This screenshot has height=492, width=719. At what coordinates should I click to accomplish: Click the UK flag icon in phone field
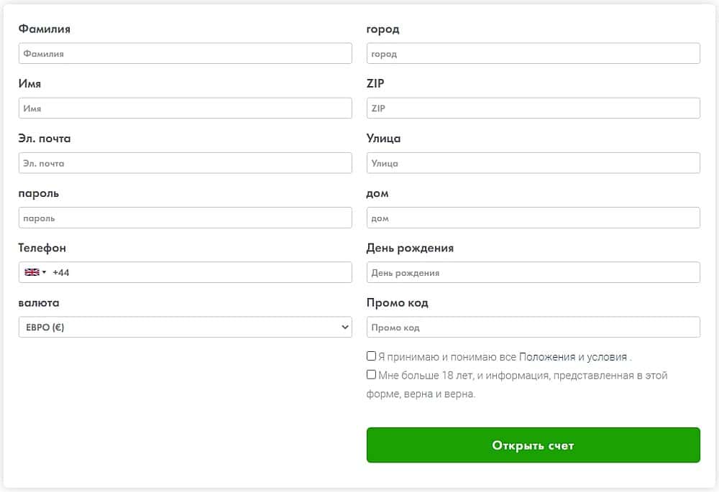pyautogui.click(x=32, y=272)
